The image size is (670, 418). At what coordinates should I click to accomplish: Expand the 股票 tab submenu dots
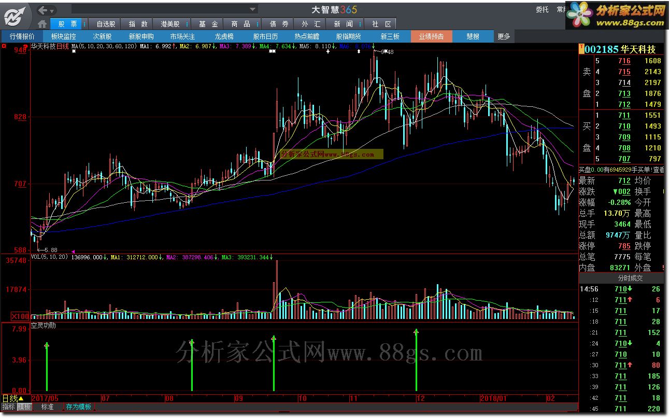coord(85,24)
